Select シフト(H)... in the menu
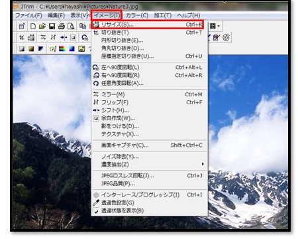The height and width of the screenshot is (239, 298). [150, 110]
